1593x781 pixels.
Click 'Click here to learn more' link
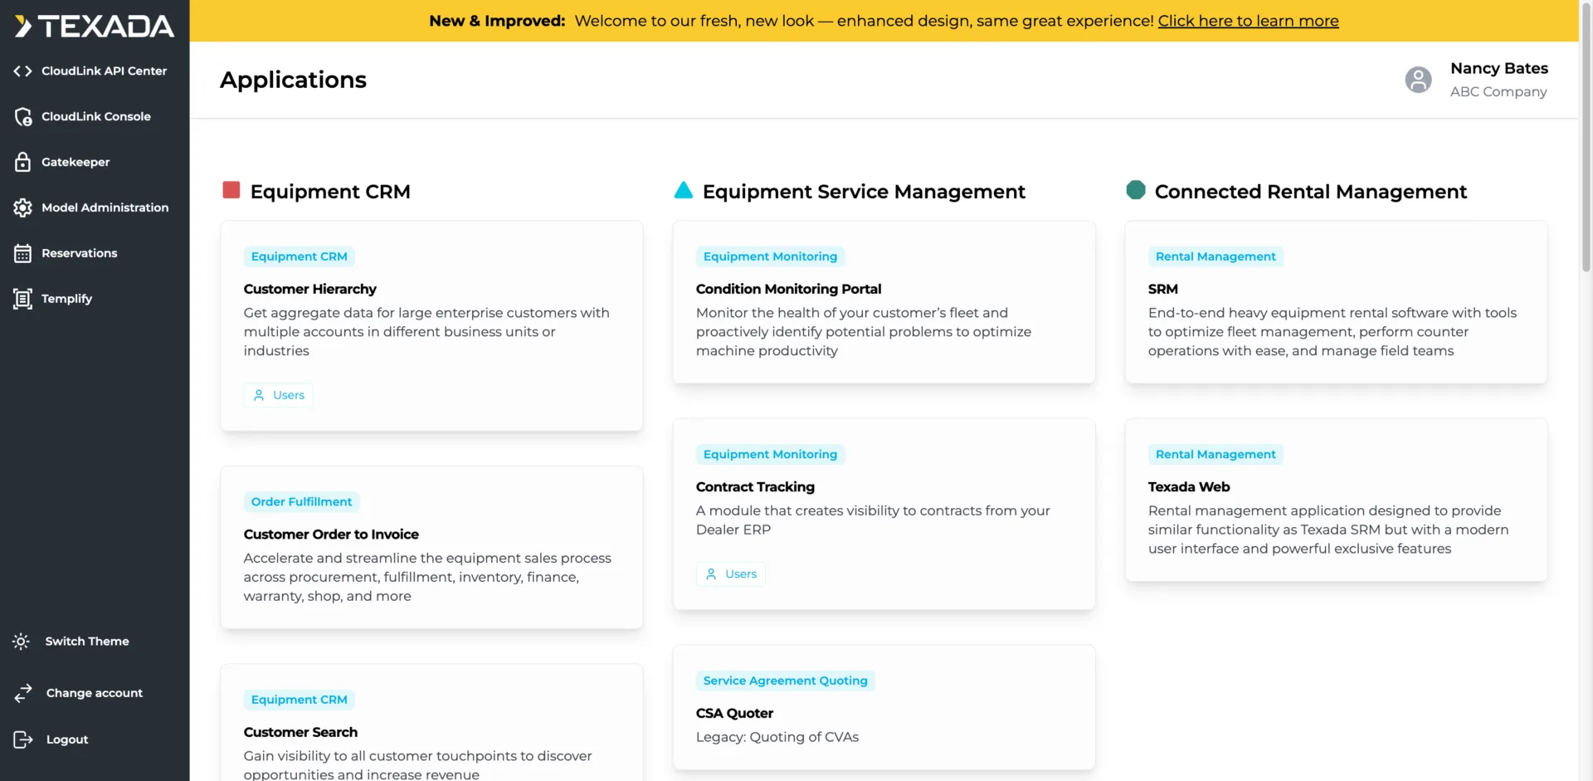click(1248, 21)
